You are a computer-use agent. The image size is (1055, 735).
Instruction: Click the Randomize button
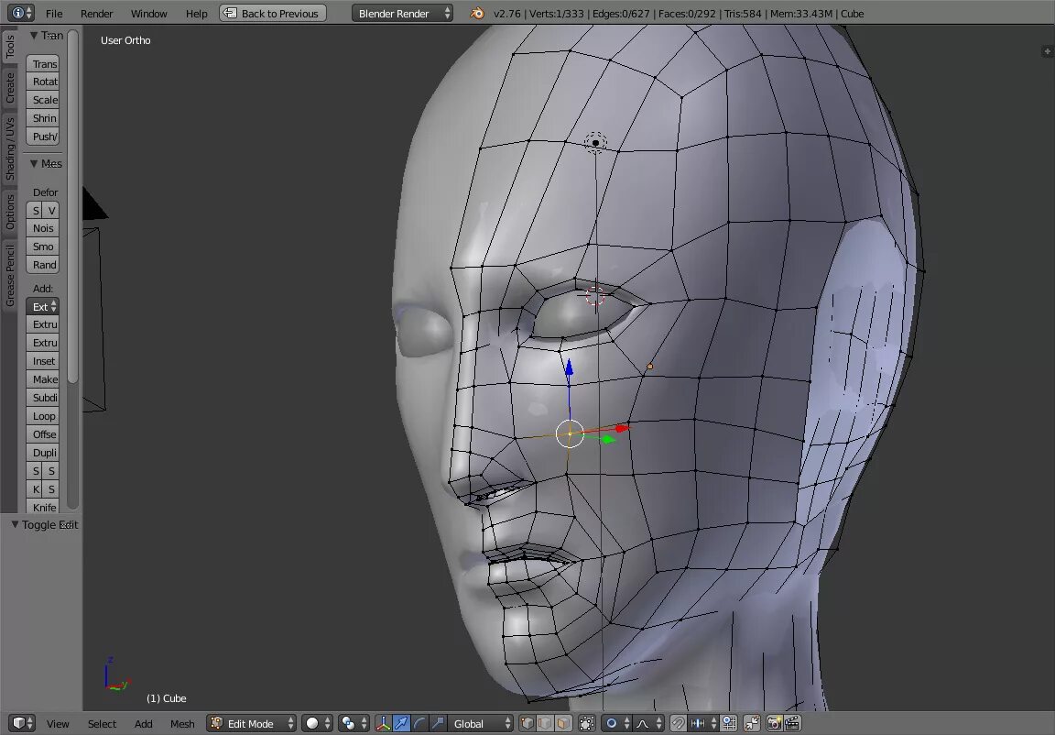43,265
